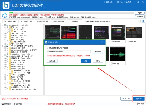
Task: Confirm with the 确定 button
Action: [x=86, y=61]
